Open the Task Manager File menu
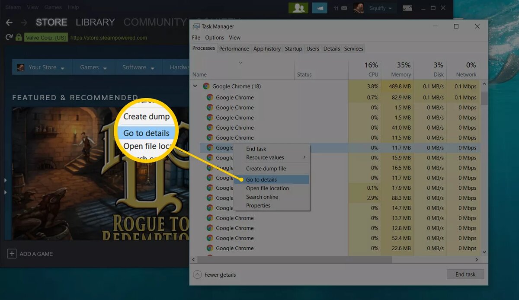This screenshot has width=519, height=300. pos(196,38)
